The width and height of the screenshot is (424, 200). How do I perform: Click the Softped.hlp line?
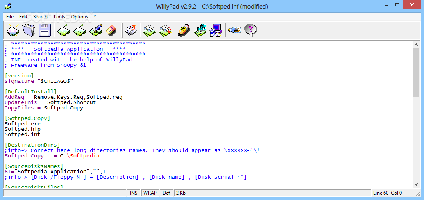(x=23, y=129)
